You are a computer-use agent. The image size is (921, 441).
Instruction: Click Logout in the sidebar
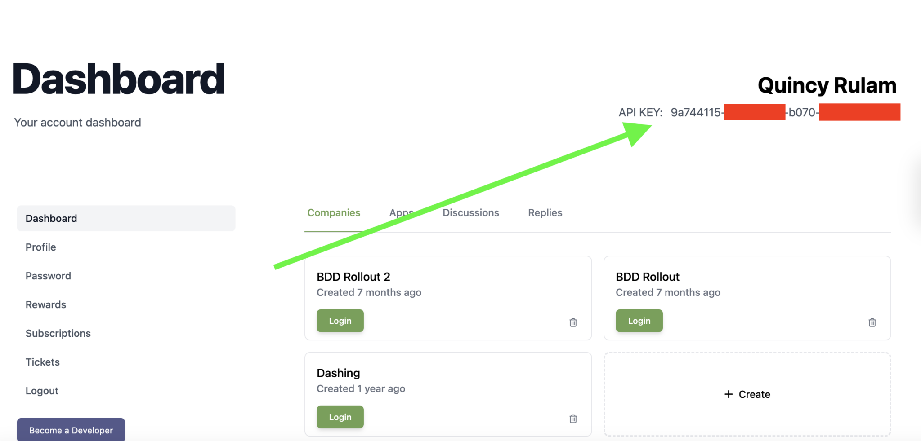click(x=42, y=391)
